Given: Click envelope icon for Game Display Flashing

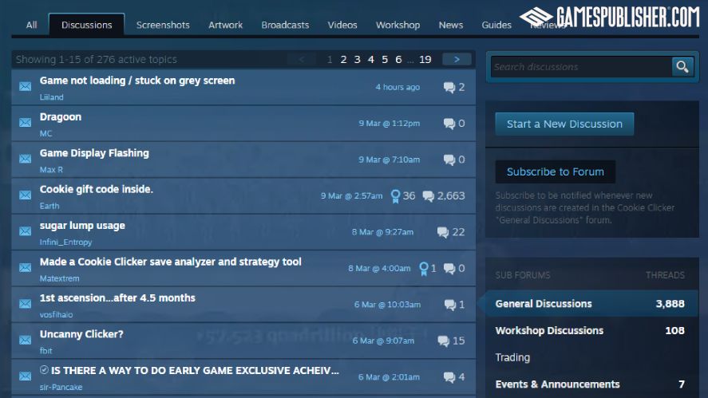Looking at the screenshot, I should click(26, 159).
